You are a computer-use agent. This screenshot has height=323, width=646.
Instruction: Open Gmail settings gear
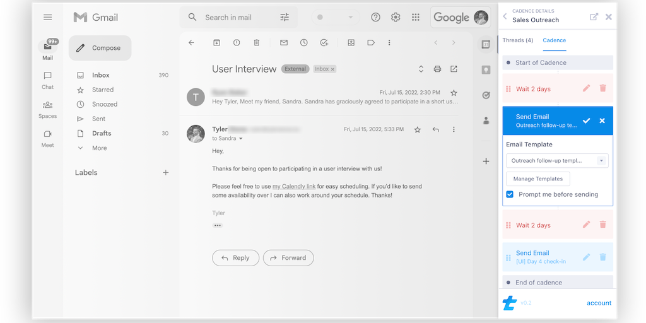(396, 17)
